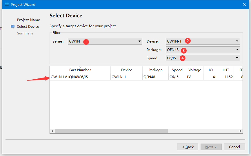Click the blue current-step arrow icon
Viewport: 251px width, 156px height.
pyautogui.click(x=13, y=26)
